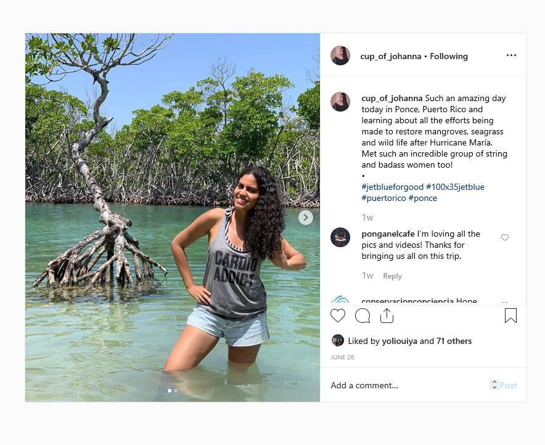Like the post with the heart icon
The height and width of the screenshot is (445, 545).
[x=337, y=316]
